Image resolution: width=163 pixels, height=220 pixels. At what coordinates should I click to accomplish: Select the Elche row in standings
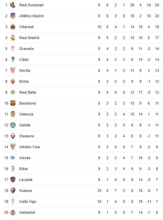(x=83, y=81)
